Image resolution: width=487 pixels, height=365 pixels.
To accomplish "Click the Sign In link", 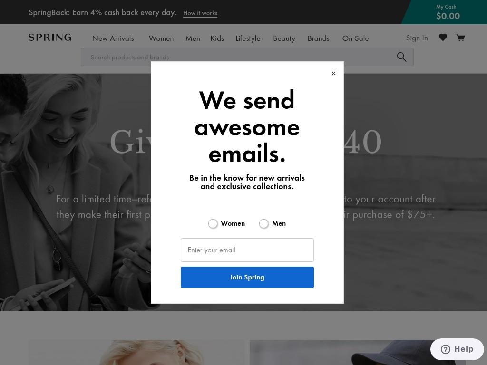I will tap(417, 38).
